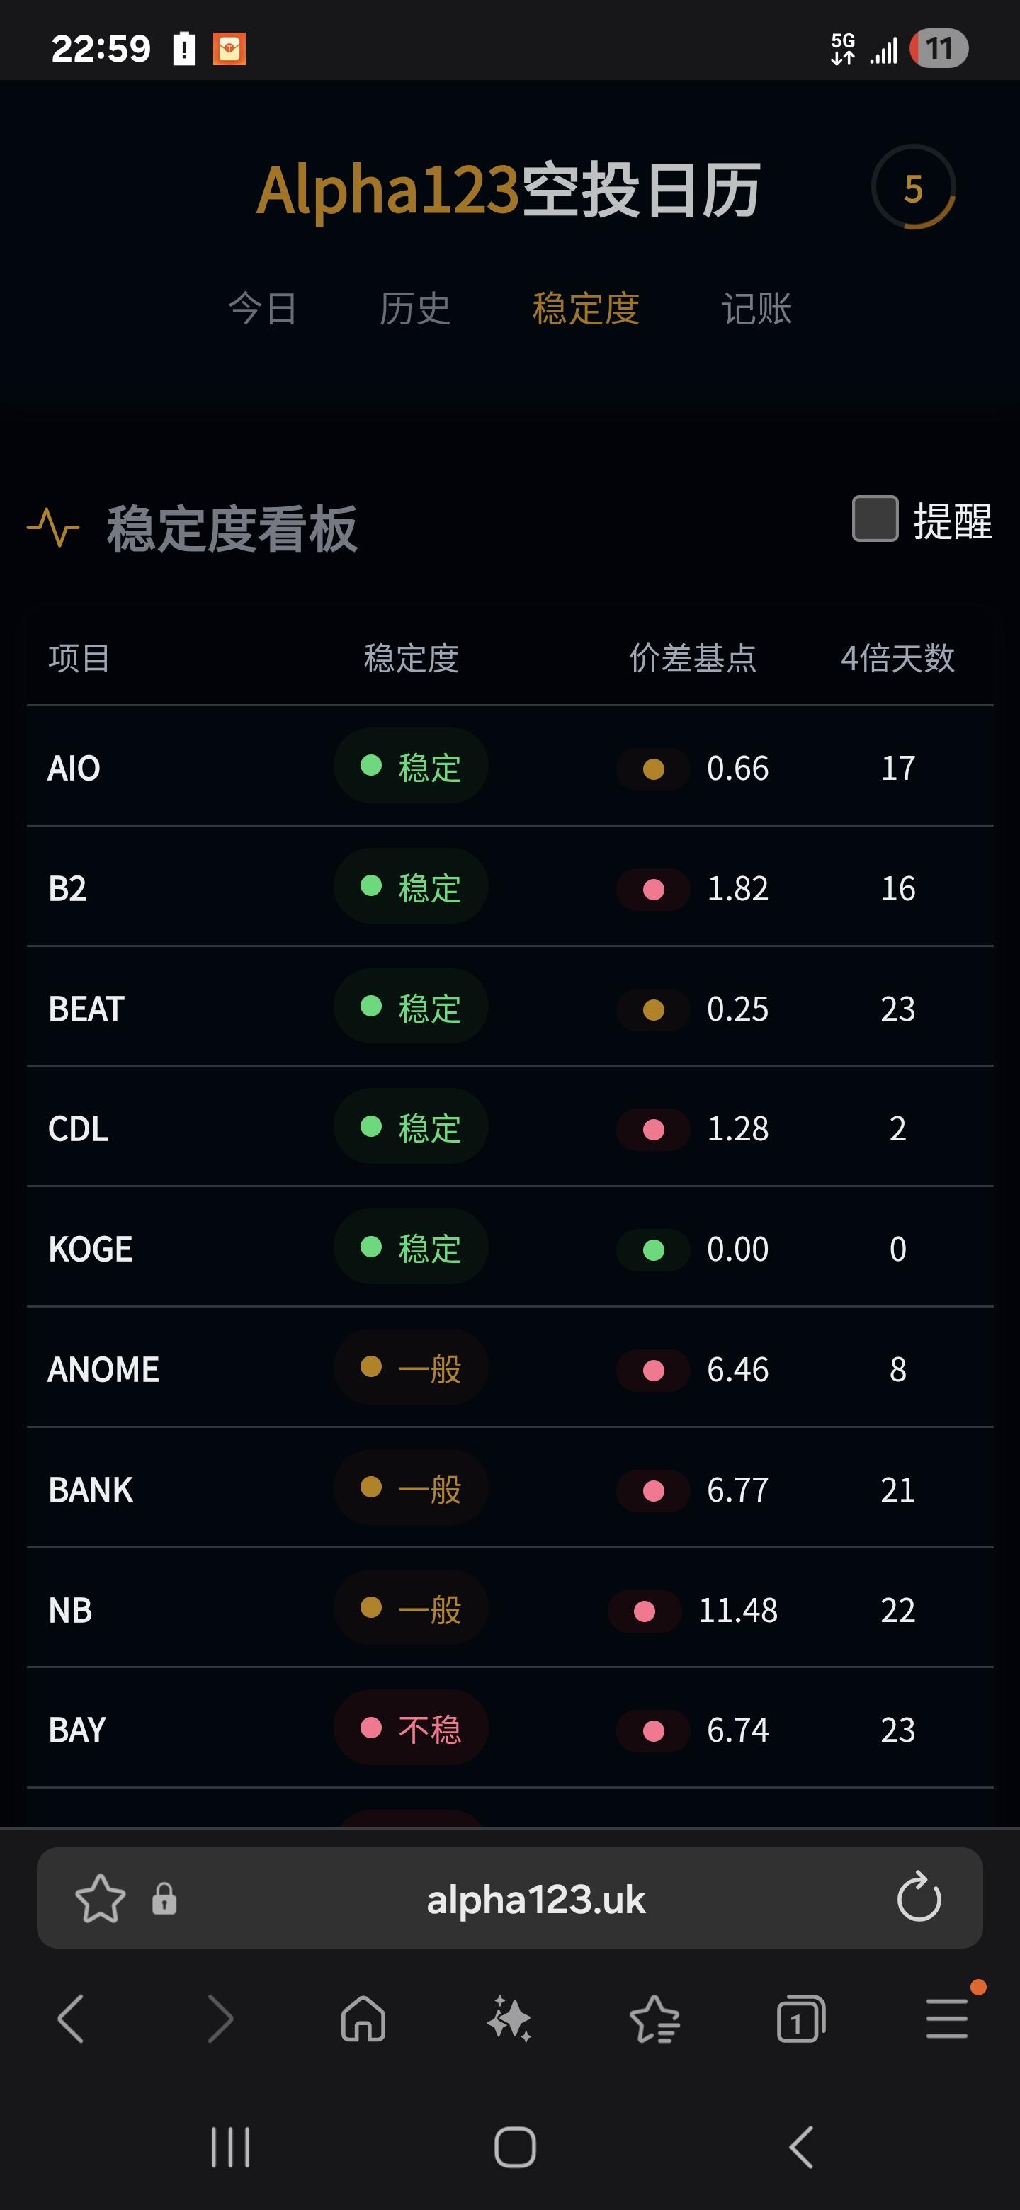
Task: Tap the alpha123.uk address field
Action: click(x=535, y=1898)
